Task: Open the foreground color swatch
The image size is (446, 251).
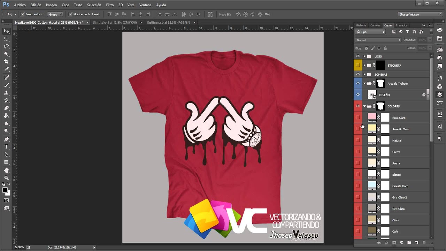Action: click(5, 190)
